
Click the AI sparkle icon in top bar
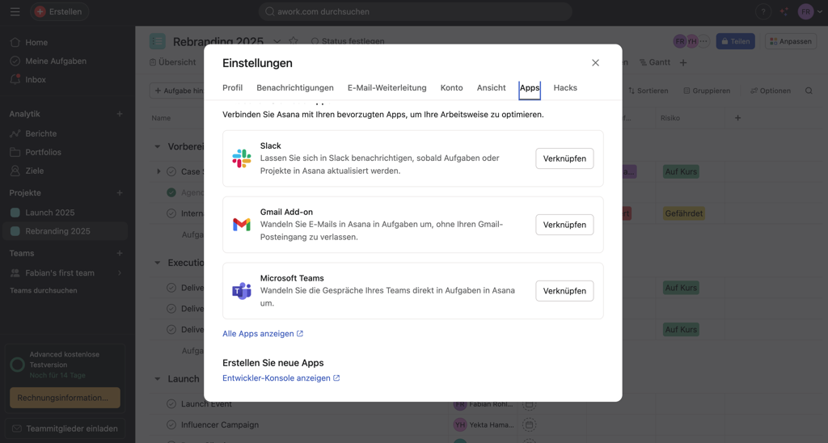[x=784, y=11]
